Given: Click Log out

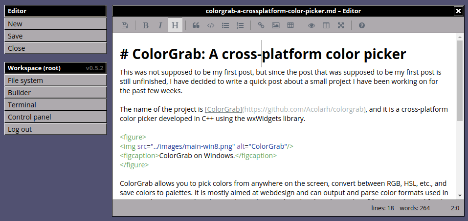Looking at the screenshot, I should click(x=56, y=129).
